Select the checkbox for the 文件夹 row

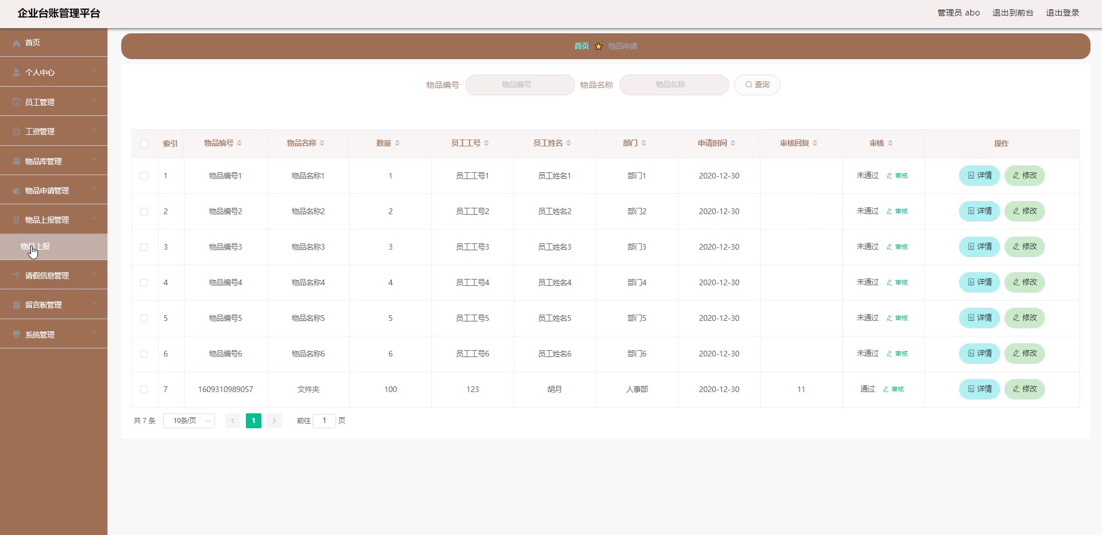click(144, 389)
